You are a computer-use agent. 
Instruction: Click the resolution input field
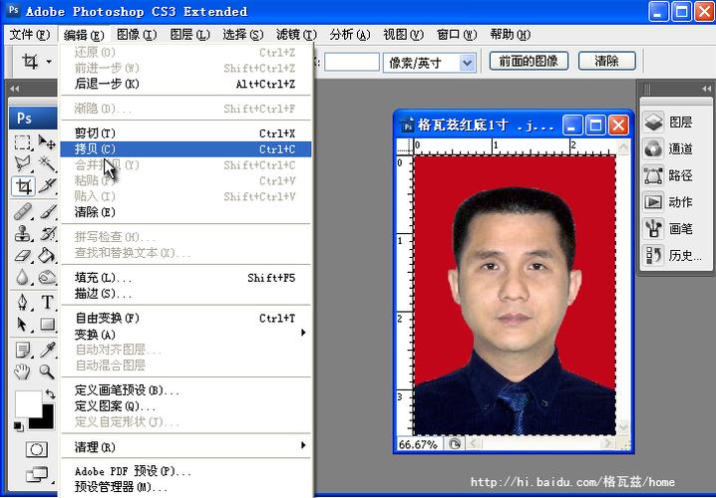(352, 63)
